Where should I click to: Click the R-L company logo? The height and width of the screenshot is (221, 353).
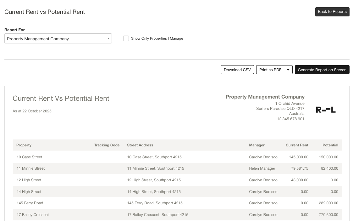click(x=326, y=110)
